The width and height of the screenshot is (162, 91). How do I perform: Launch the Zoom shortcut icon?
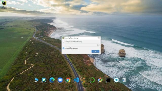[60, 80]
